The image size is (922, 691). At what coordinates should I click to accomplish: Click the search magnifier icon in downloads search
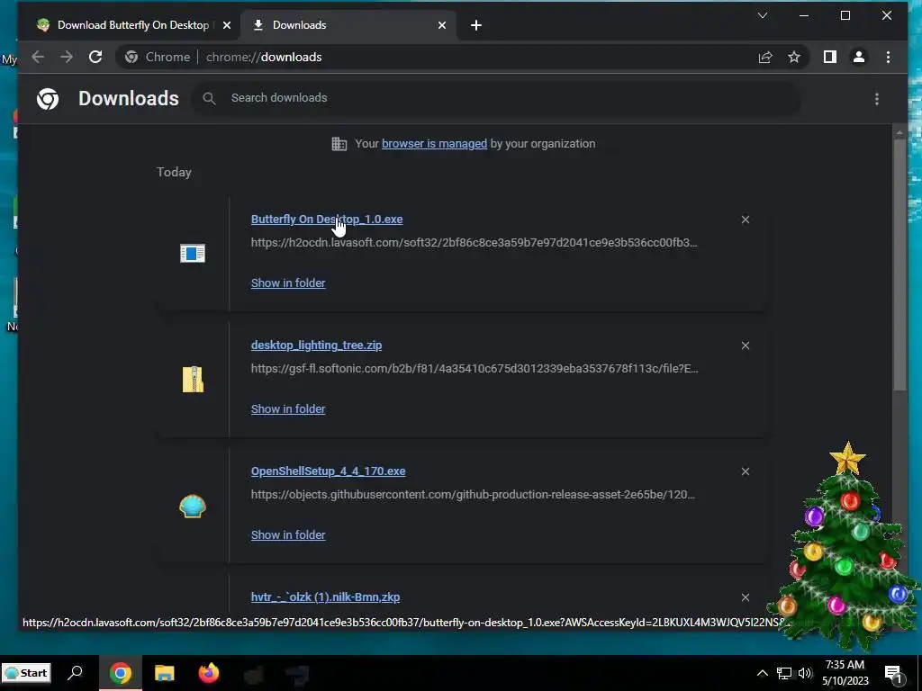coord(209,98)
